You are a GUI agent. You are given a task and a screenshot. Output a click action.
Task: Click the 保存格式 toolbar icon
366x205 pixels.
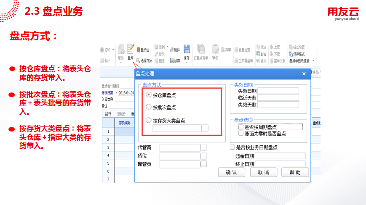click(291, 54)
